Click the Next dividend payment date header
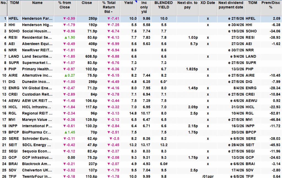Screen dimensions: 282x178 (x=231, y=5)
